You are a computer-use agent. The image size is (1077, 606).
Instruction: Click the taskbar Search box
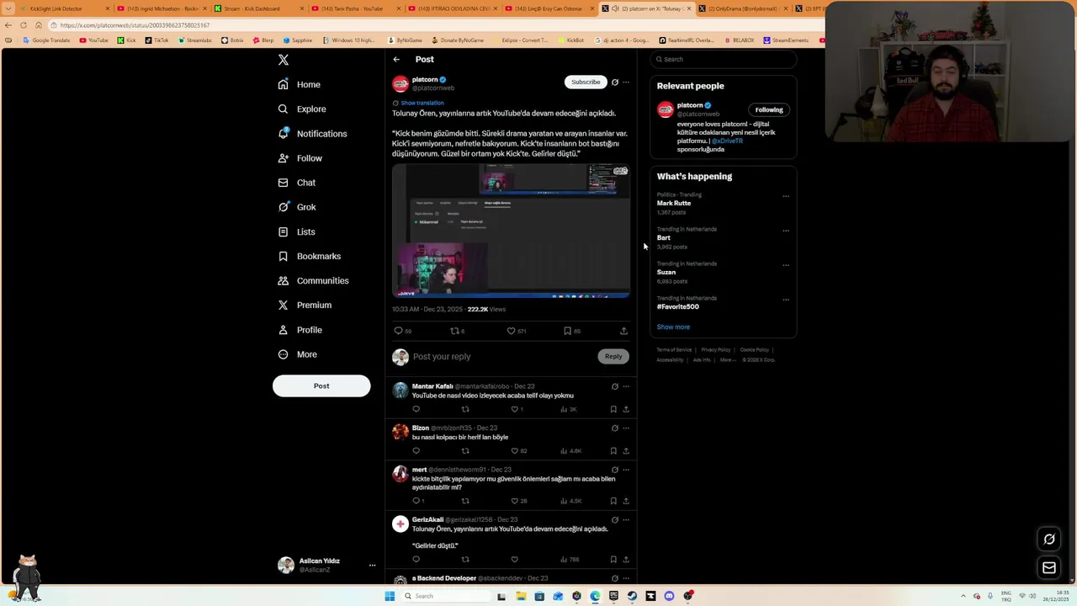click(444, 596)
